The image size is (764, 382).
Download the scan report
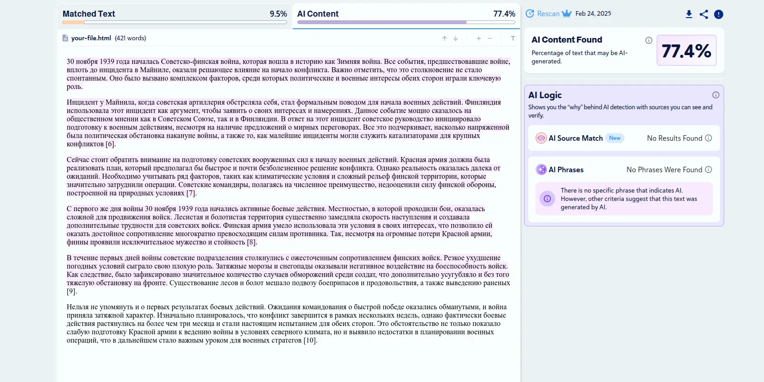tap(689, 14)
